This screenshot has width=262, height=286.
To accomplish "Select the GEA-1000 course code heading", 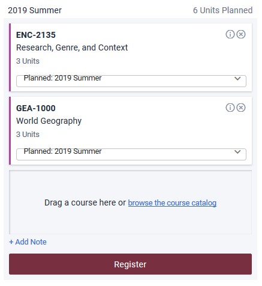I will click(36, 108).
